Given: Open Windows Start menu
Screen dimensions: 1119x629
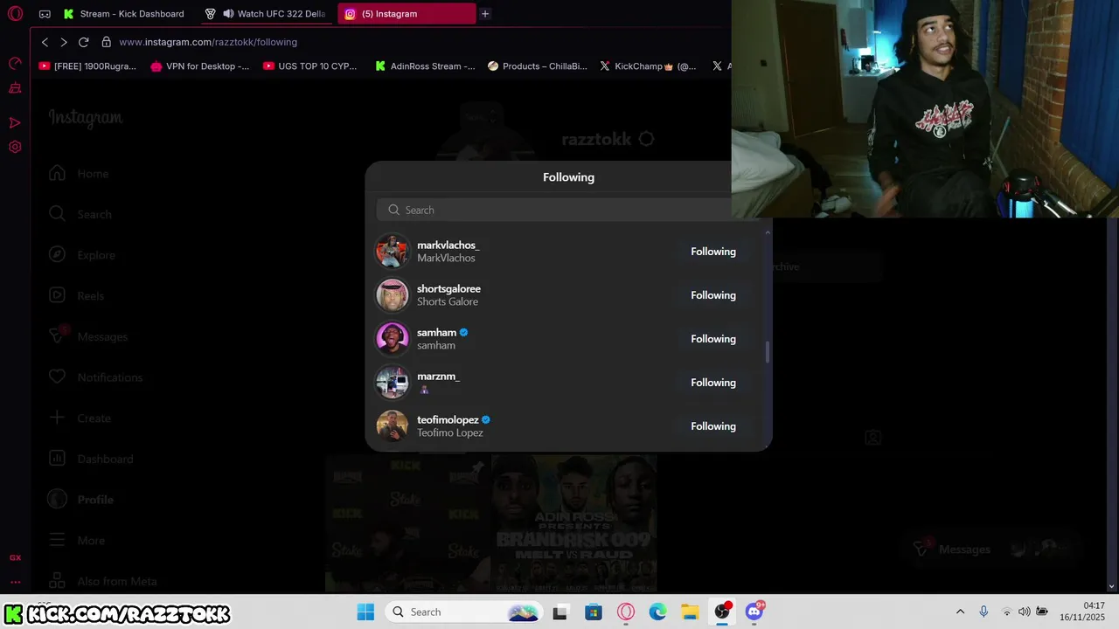Looking at the screenshot, I should pos(365,612).
